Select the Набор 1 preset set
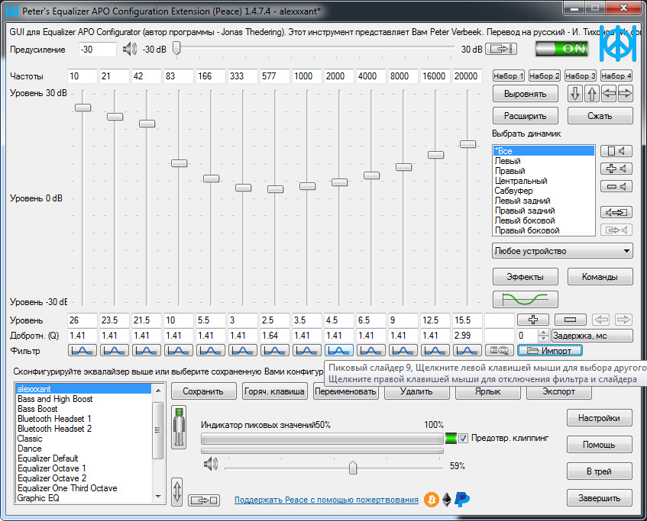Image resolution: width=647 pixels, height=521 pixels. [509, 76]
